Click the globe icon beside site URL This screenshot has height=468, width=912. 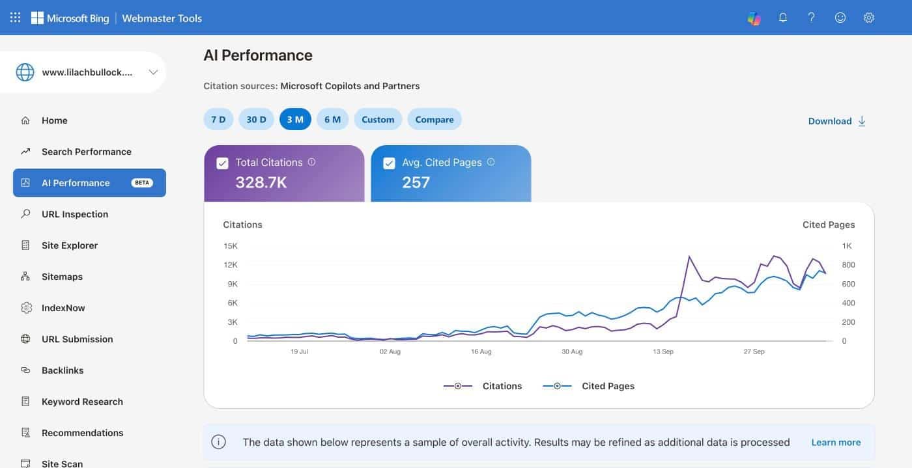[x=25, y=72]
